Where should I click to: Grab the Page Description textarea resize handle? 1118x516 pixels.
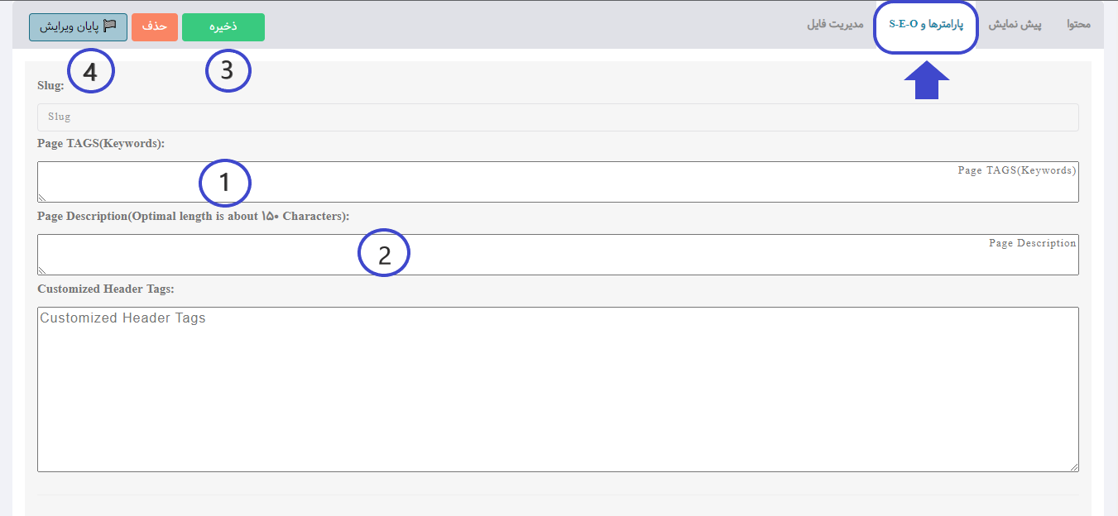42,270
